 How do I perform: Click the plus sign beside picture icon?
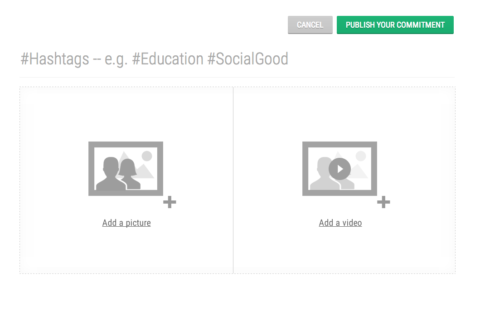coord(170,202)
